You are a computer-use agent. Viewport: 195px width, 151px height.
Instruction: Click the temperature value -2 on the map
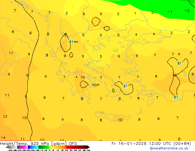(187, 11)
